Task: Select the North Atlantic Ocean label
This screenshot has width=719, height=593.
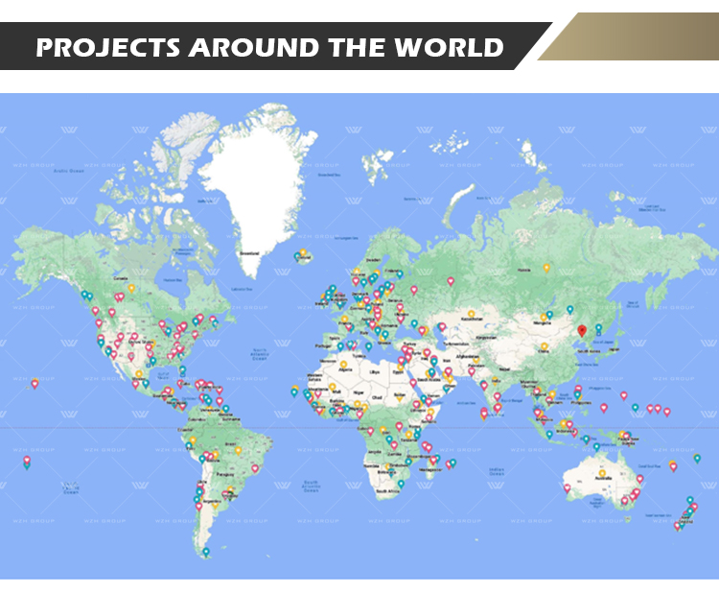Action: [259, 354]
